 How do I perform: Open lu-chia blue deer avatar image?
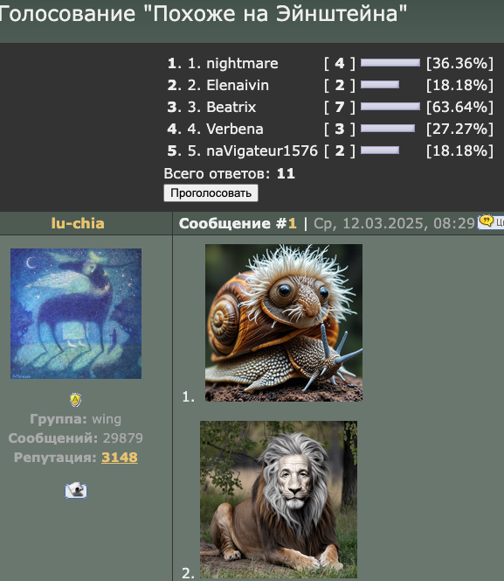click(x=76, y=313)
